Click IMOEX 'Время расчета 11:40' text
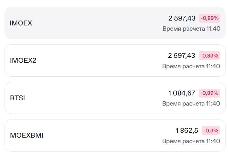Viewport: 228px width, 154px height. 191,29
